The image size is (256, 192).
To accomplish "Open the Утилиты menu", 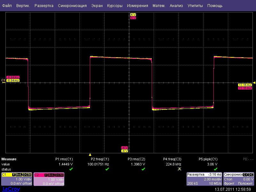I will point(195,6).
